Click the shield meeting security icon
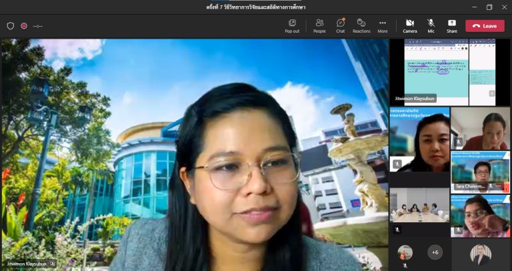Image resolution: width=512 pixels, height=271 pixels. point(10,26)
